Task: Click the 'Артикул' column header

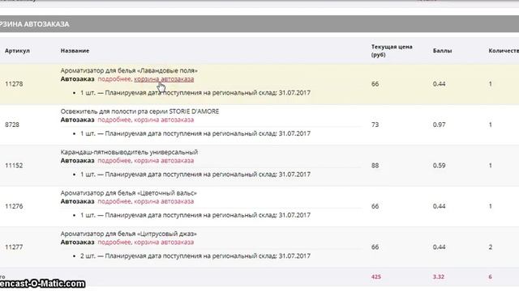Action: [x=17, y=51]
